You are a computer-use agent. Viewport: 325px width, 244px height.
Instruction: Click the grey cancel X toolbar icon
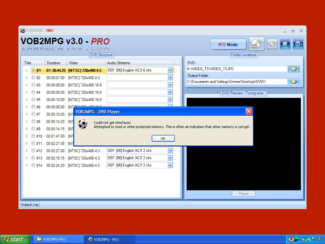(x=272, y=44)
